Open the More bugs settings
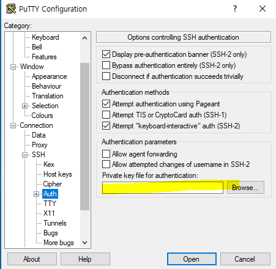Image resolution: width=276 pixels, height=269 pixels. (59, 243)
